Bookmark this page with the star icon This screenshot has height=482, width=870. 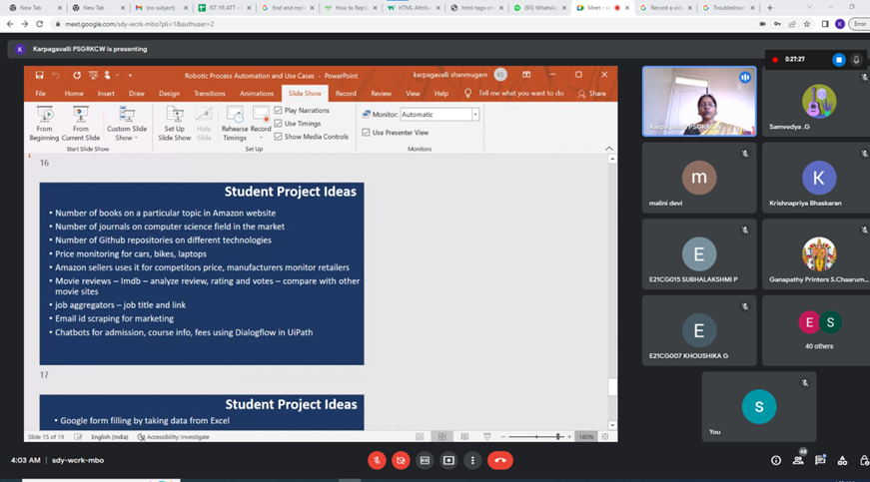[809, 24]
